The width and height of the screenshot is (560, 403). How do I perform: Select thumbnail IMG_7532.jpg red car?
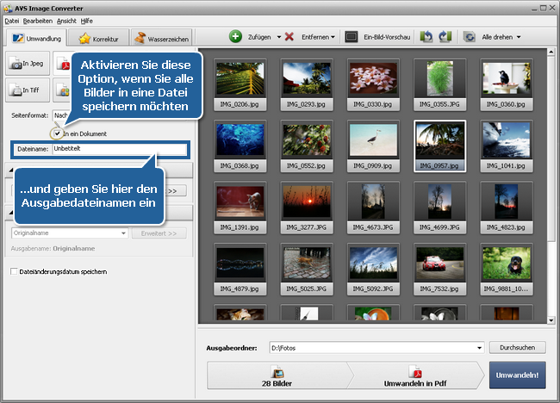(x=439, y=270)
